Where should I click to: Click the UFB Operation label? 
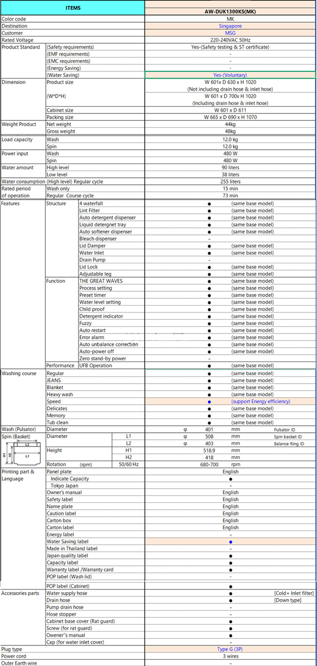point(96,365)
